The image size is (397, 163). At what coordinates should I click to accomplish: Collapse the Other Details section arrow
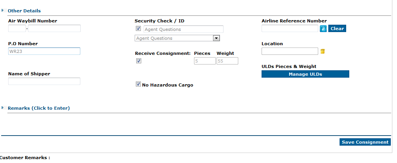pyautogui.click(x=3, y=10)
